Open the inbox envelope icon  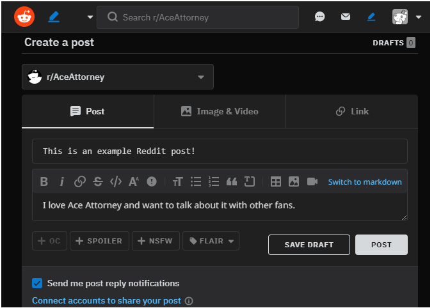point(346,17)
